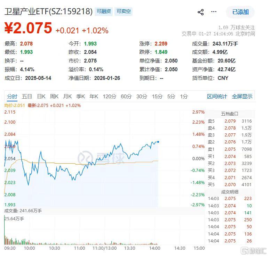Click the 全屏显示 link
This screenshot has width=269, height=257.
242,97
